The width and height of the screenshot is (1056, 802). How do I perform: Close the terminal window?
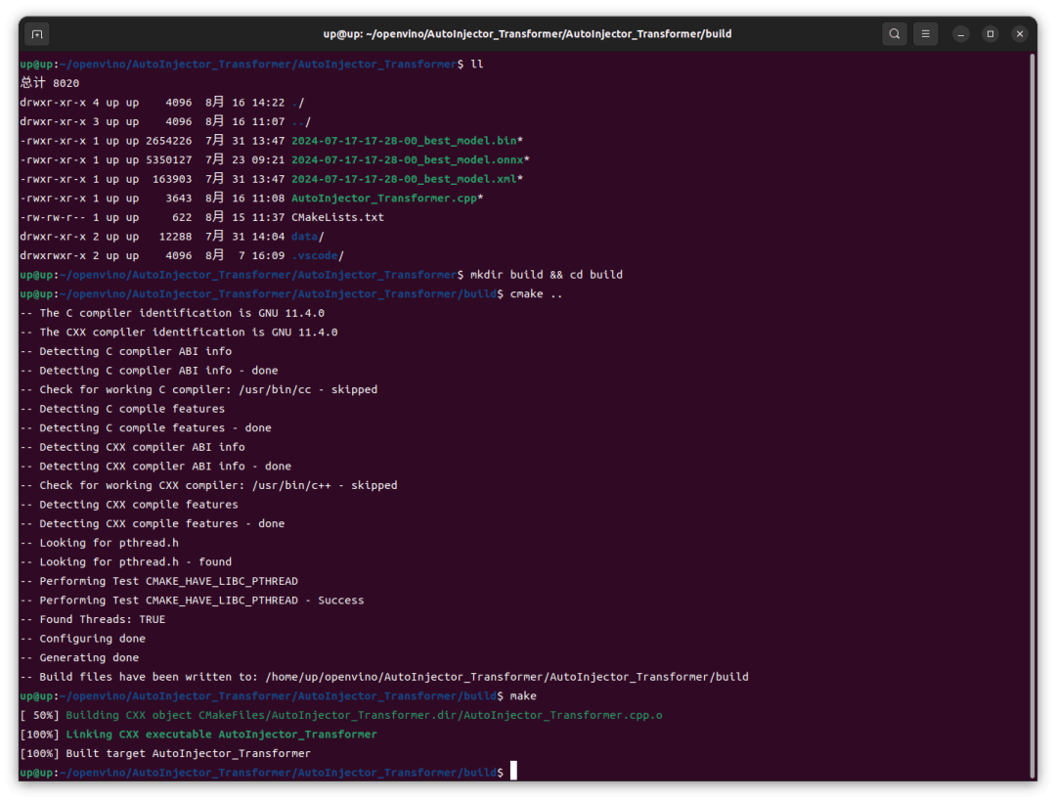click(x=1020, y=33)
